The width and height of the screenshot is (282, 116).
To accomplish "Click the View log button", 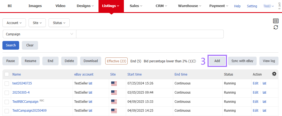I will (269, 61).
